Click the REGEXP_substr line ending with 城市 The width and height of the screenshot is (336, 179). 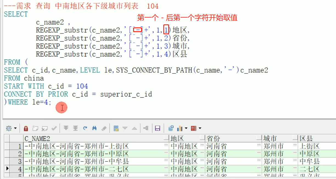pyautogui.click(x=113, y=46)
